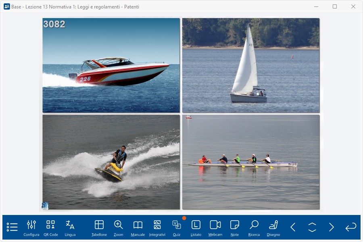Open the Configura settings
Screen dimensions: 363x242
31,227
